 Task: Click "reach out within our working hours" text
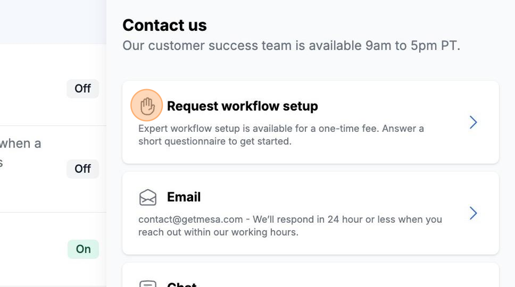point(218,232)
